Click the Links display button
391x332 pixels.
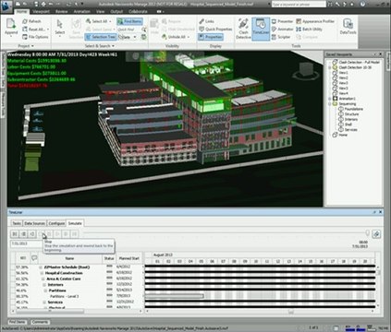click(206, 21)
